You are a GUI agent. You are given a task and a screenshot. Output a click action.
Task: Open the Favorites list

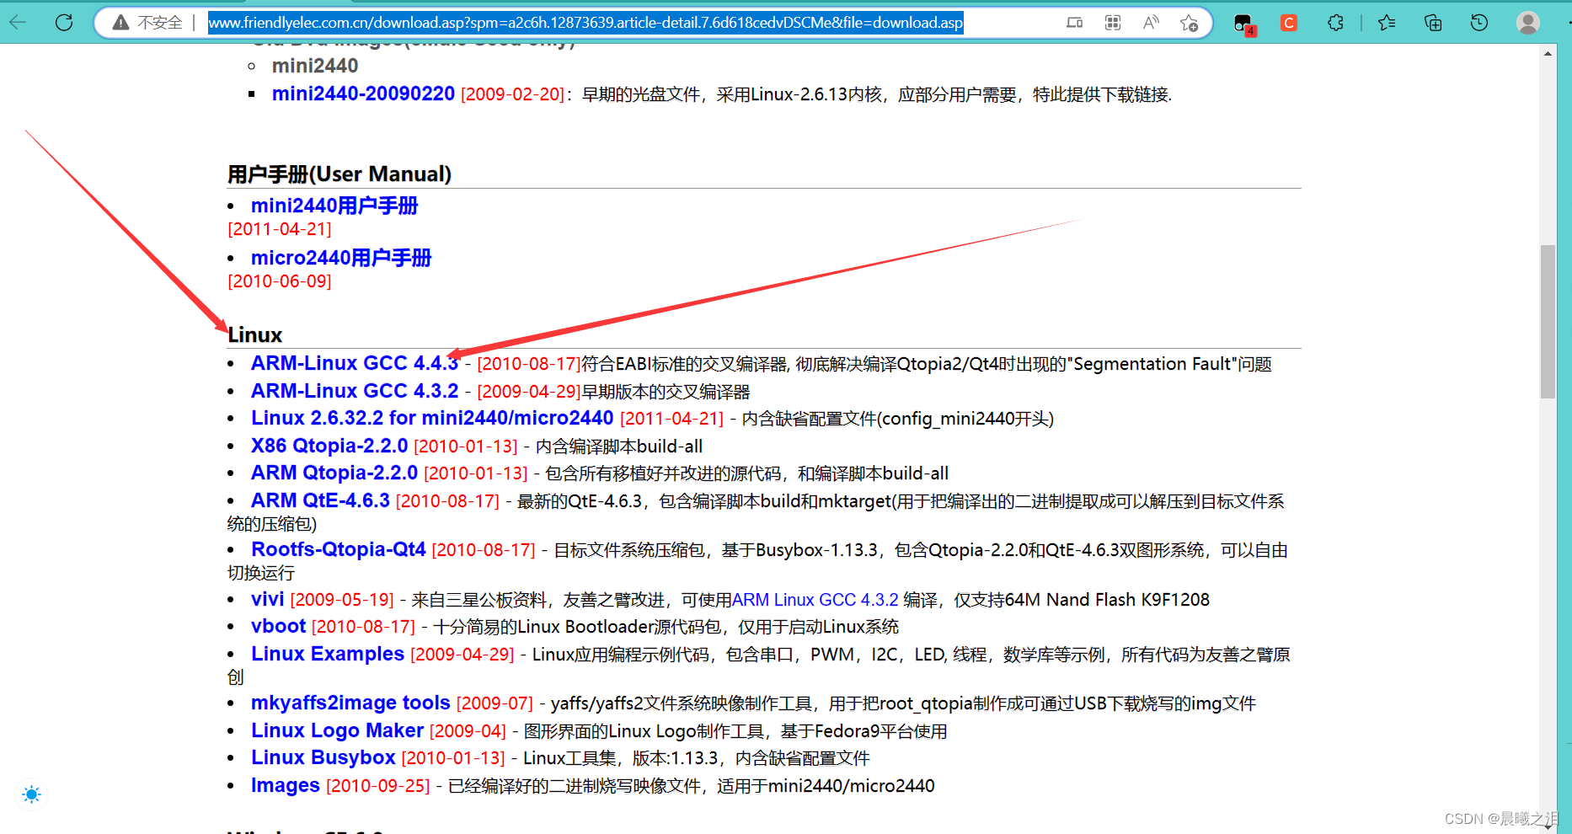coord(1386,23)
